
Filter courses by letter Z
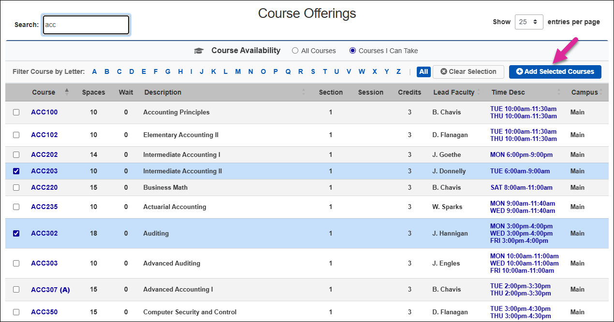coord(398,71)
